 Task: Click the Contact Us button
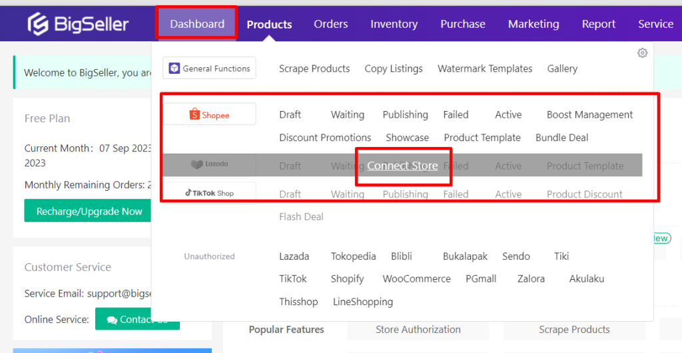click(137, 319)
